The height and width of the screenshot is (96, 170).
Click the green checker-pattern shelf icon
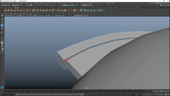click(100, 10)
